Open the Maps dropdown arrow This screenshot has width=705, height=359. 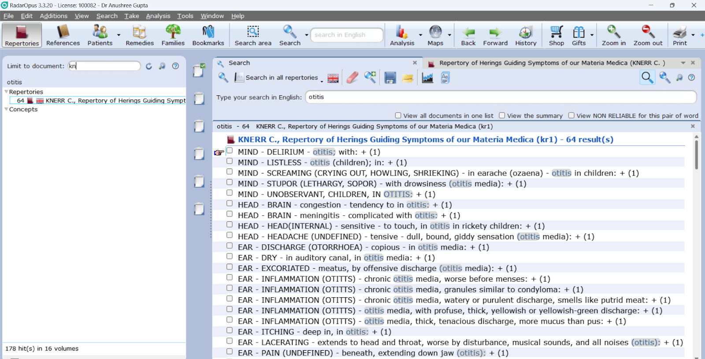click(x=449, y=35)
